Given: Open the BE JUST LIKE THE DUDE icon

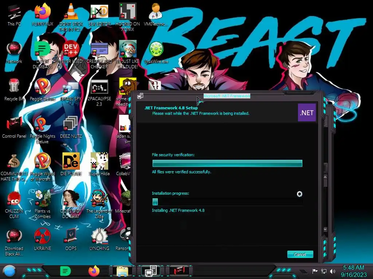Looking at the screenshot, I should pos(127,49).
